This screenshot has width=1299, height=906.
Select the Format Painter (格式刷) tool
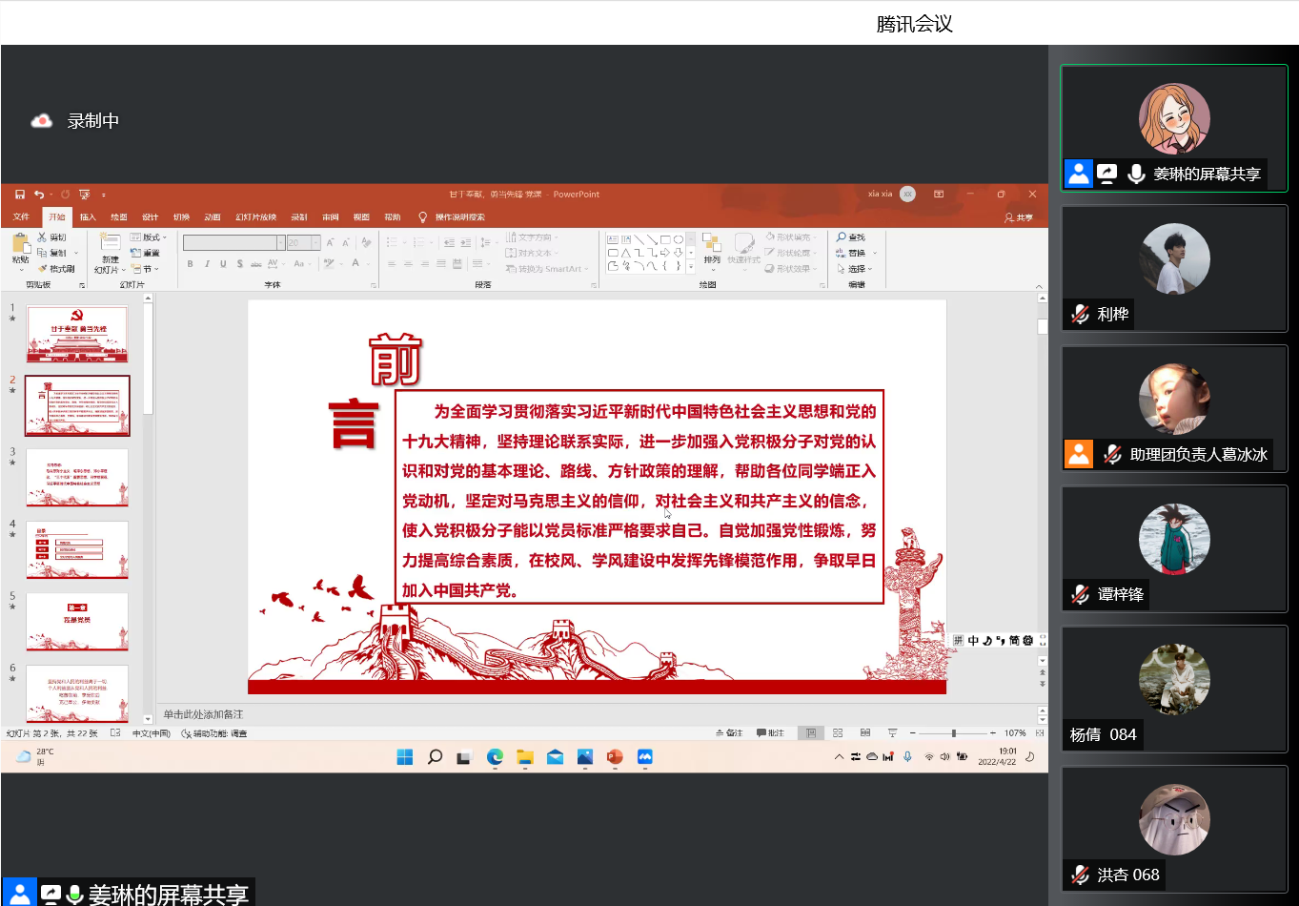pos(56,268)
